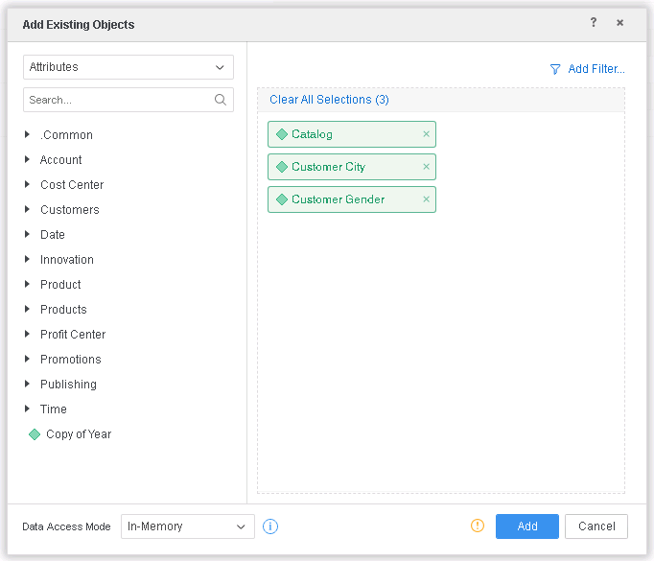Remove Customer City selection chip
654x561 pixels.
pos(426,167)
